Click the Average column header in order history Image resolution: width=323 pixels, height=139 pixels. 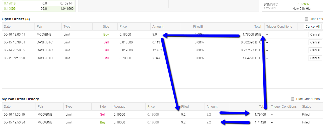click(x=120, y=107)
